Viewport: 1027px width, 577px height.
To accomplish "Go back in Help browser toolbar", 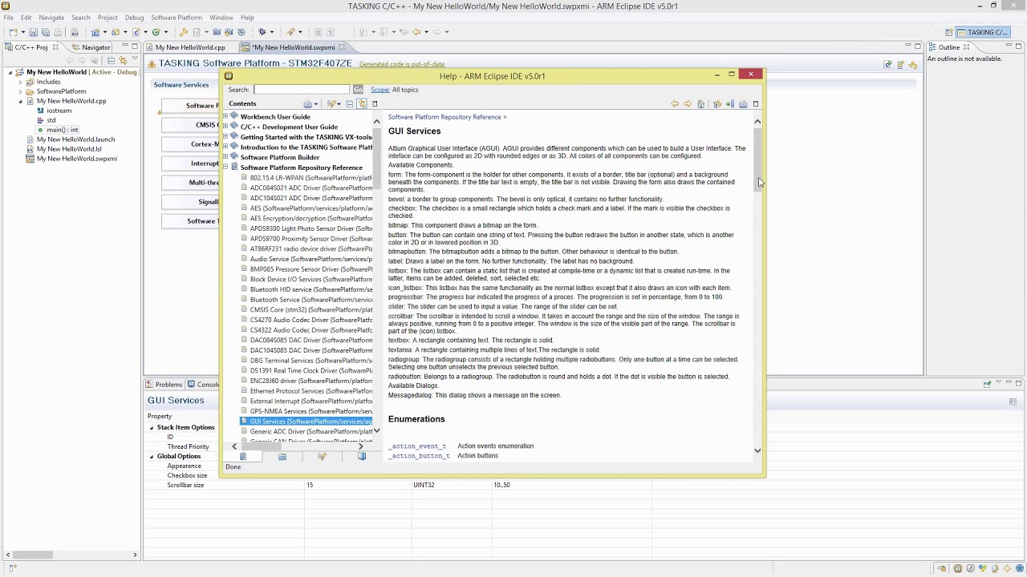I will point(675,104).
